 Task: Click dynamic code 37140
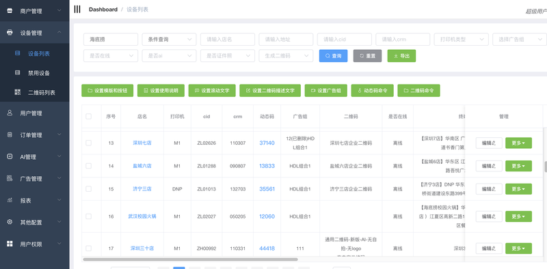point(267,143)
